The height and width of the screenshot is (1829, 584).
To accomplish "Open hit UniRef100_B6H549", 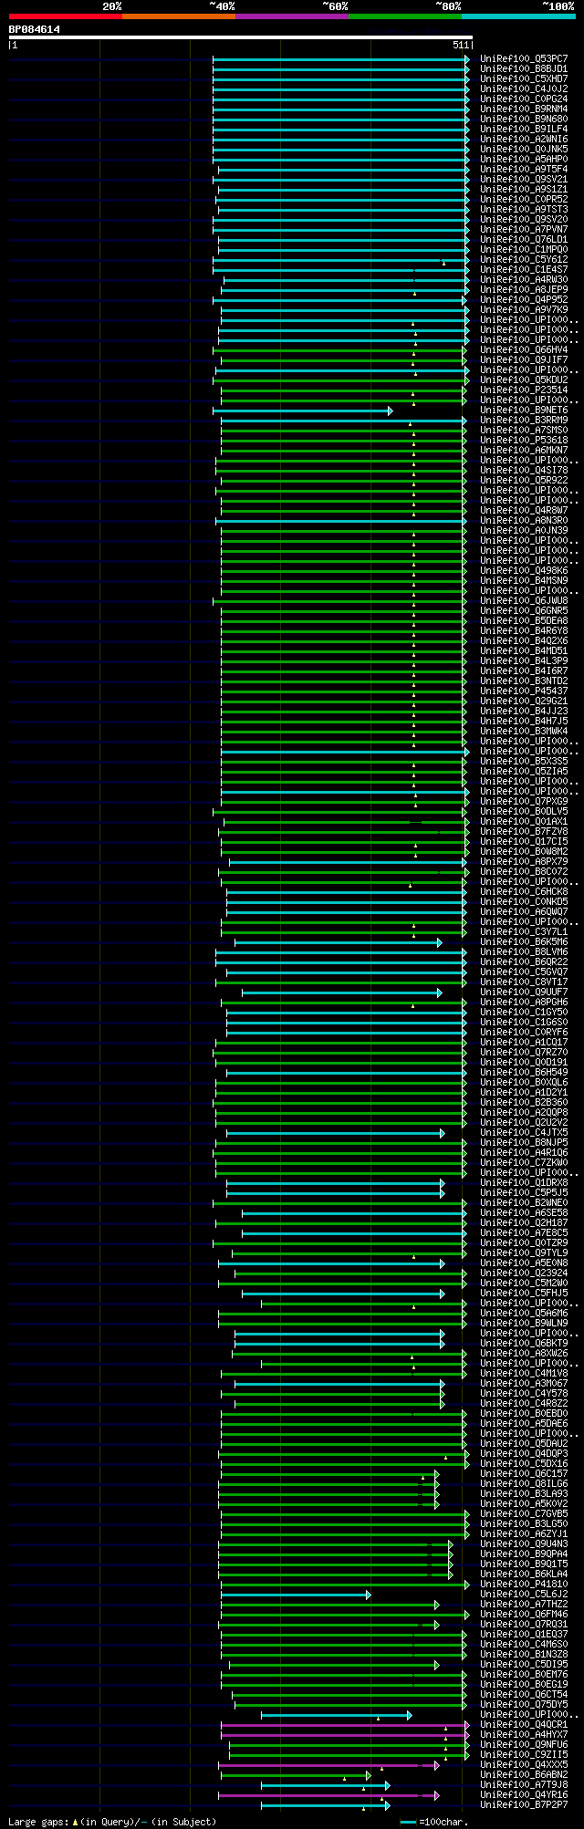I will point(524,1073).
